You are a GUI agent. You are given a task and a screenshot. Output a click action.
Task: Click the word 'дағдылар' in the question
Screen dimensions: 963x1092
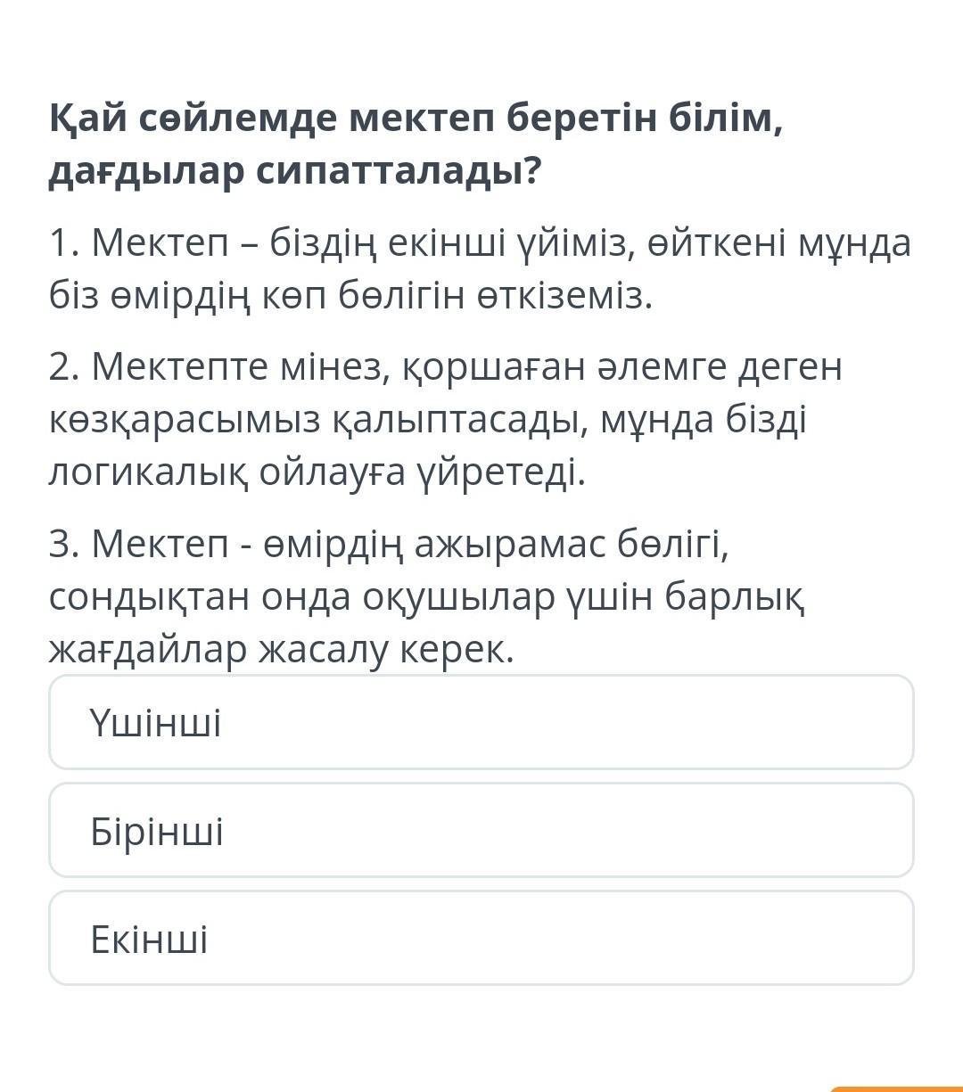(x=145, y=171)
